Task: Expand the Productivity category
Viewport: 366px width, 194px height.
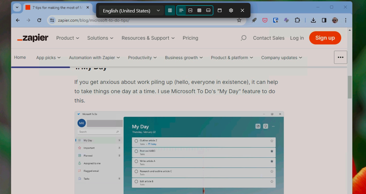Action: point(142,58)
